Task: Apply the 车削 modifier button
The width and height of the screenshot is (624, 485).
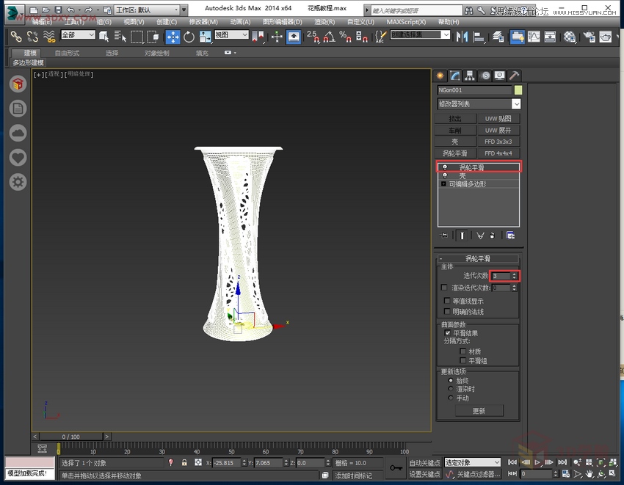Action: pos(457,129)
